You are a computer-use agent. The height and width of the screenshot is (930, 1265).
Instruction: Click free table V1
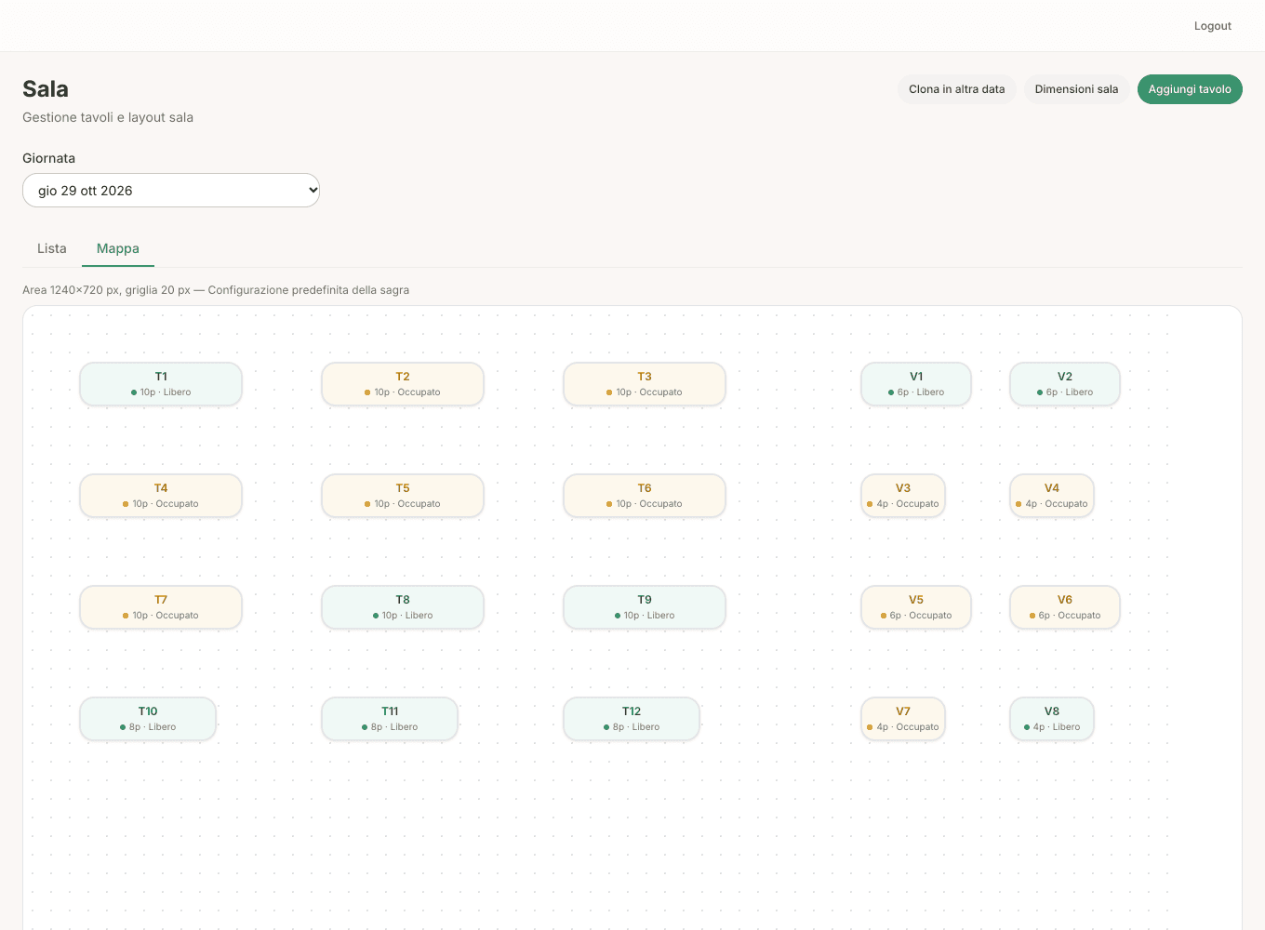click(916, 384)
